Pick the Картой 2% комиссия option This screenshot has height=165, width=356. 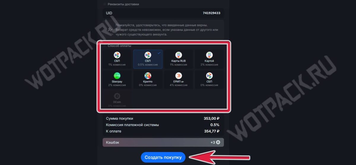pyautogui.click(x=209, y=59)
